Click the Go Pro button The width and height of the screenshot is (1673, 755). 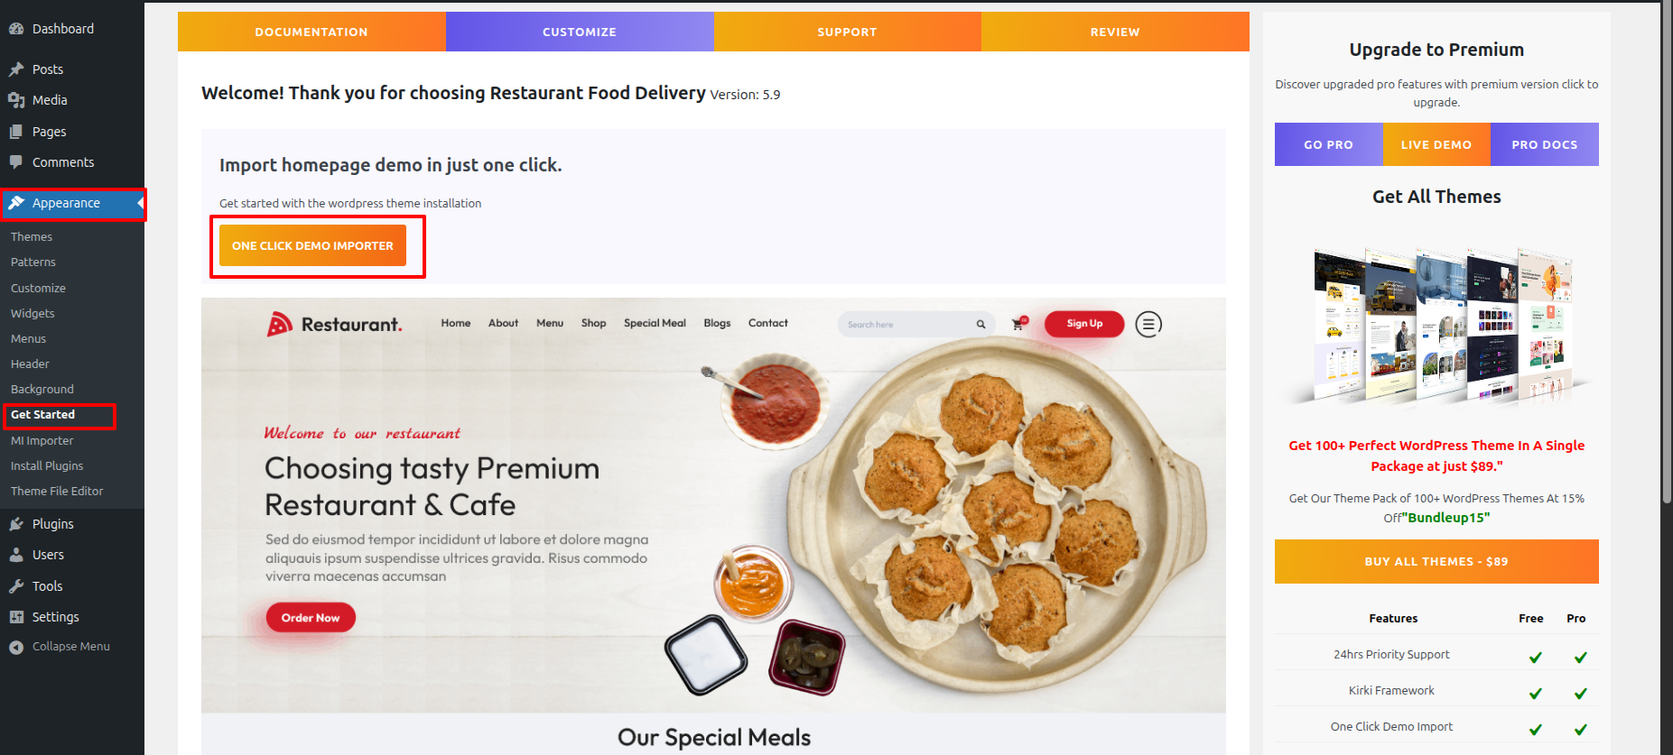(x=1328, y=144)
